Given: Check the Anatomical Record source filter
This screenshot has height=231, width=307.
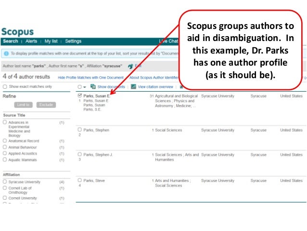Looking at the screenshot, I should [5, 141].
